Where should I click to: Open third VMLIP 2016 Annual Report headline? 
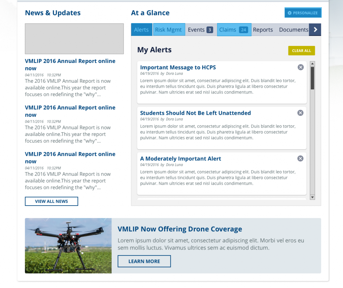point(70,158)
